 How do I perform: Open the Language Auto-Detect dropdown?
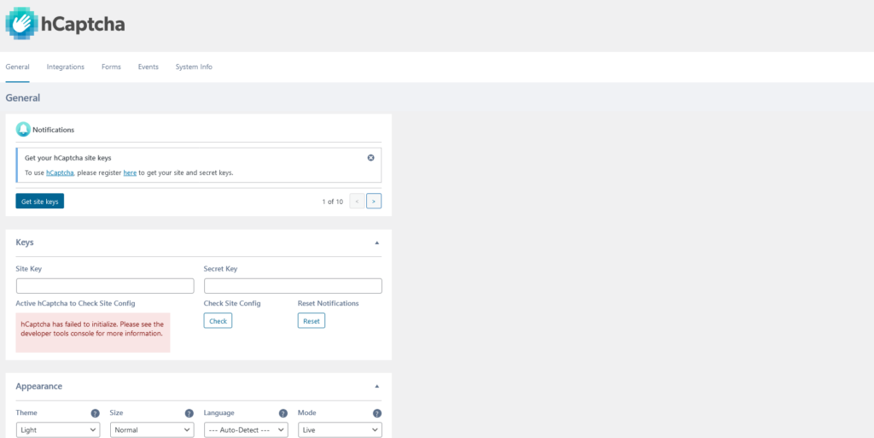tap(246, 430)
